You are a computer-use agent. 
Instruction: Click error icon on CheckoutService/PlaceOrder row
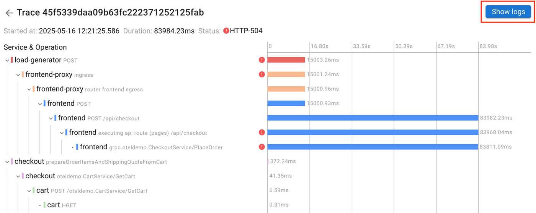coord(262,147)
